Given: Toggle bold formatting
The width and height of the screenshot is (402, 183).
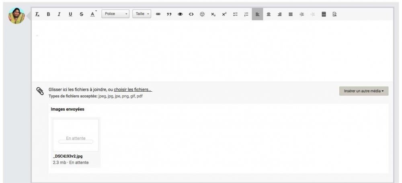Looking at the screenshot, I should pos(48,14).
